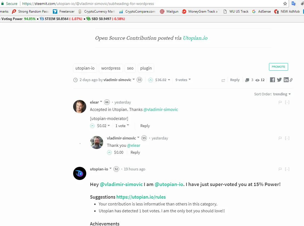Expand the elear username dropdown

click(101, 102)
